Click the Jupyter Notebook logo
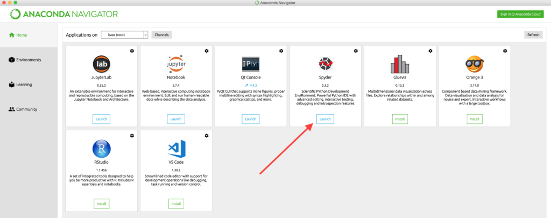 pyautogui.click(x=176, y=64)
